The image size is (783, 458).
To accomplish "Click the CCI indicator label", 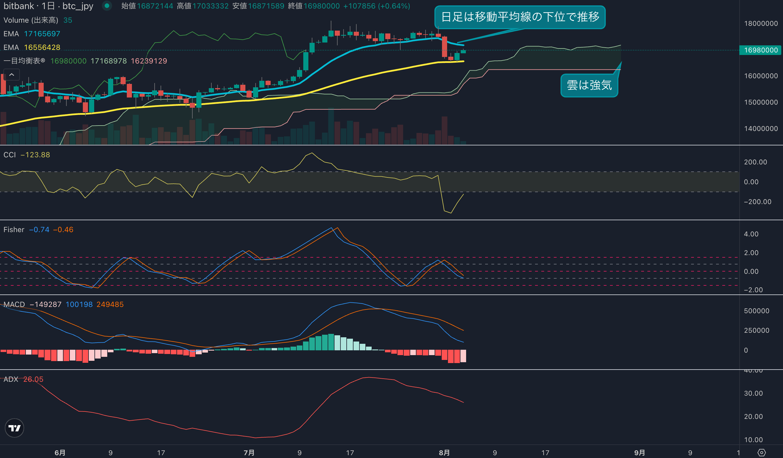I will 10,155.
